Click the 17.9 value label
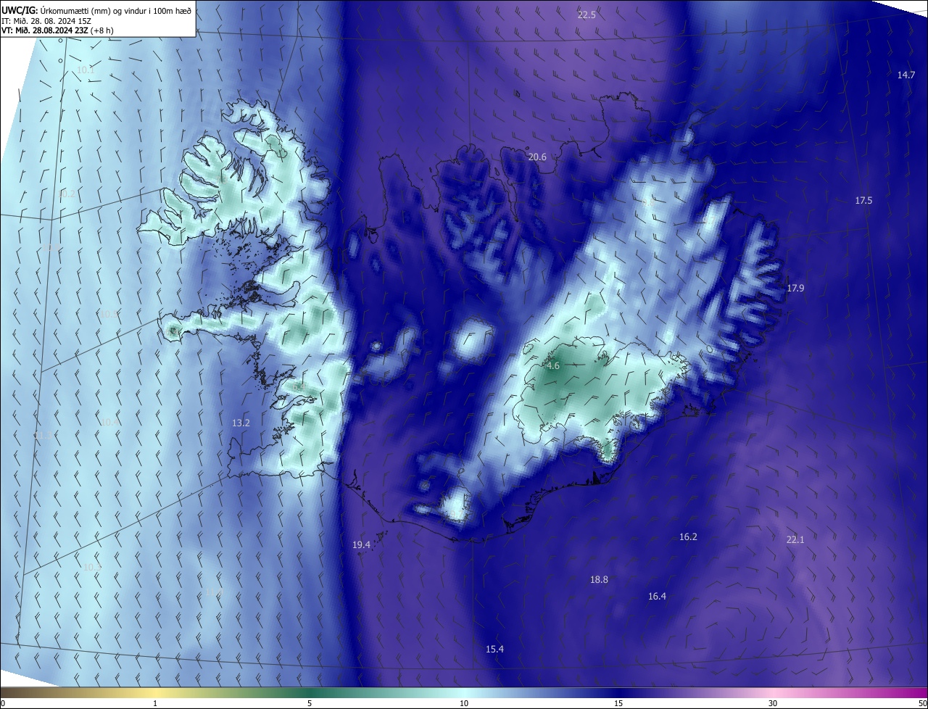 (795, 289)
